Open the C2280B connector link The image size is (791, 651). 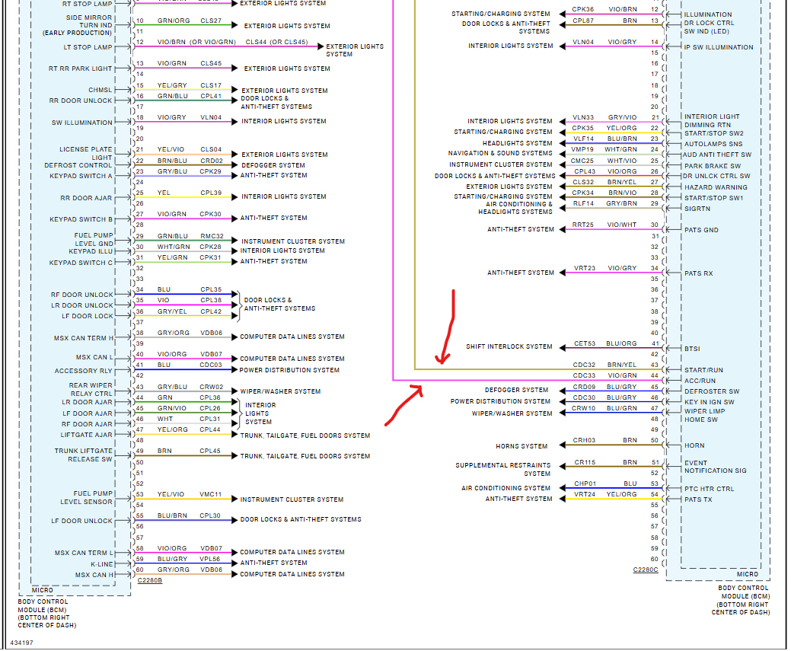[150, 581]
